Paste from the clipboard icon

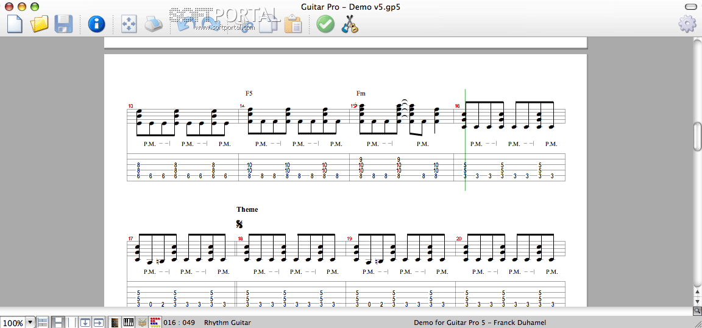(294, 24)
